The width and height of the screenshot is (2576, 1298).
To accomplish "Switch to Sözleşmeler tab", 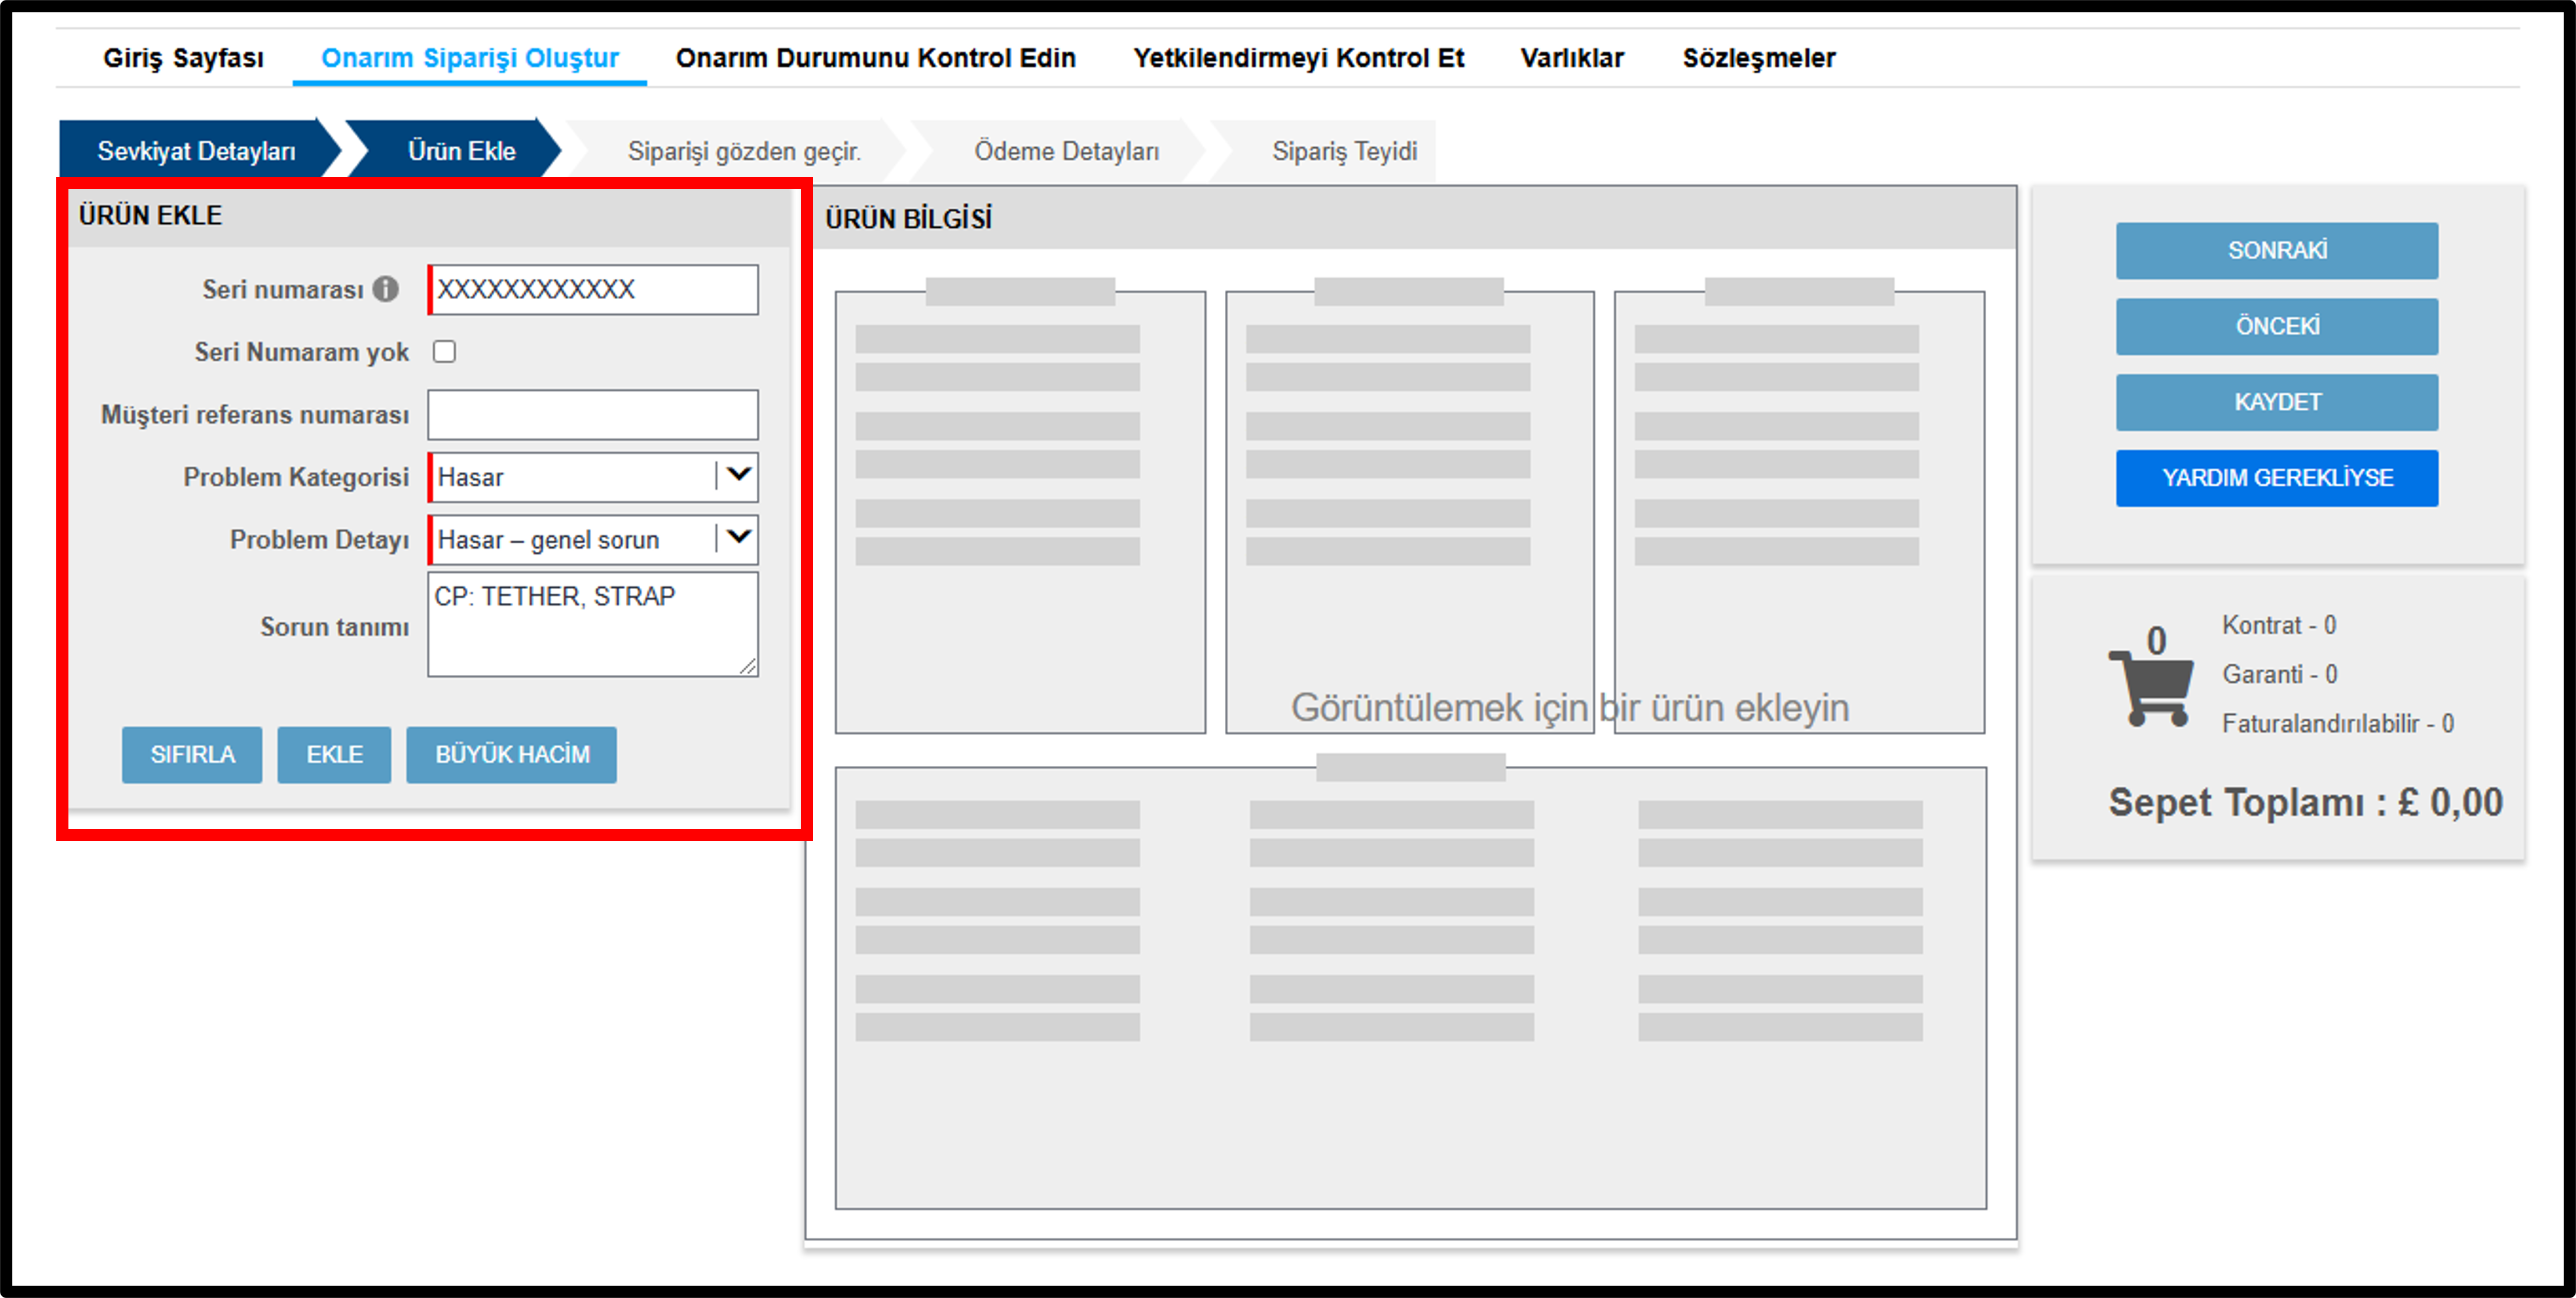I will click(x=1759, y=58).
